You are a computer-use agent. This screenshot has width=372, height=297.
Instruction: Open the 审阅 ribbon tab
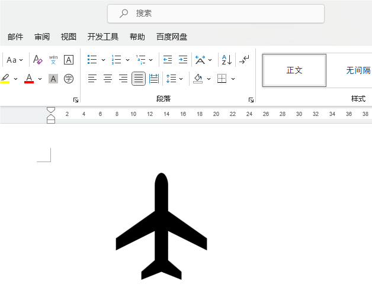pos(42,37)
